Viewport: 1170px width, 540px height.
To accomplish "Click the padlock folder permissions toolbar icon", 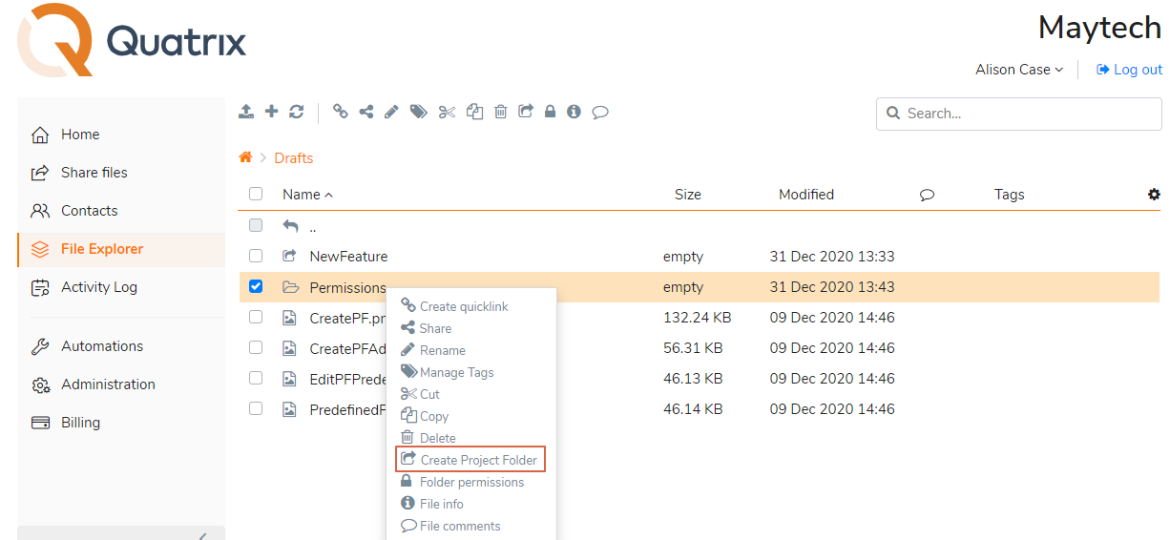I will [x=550, y=112].
